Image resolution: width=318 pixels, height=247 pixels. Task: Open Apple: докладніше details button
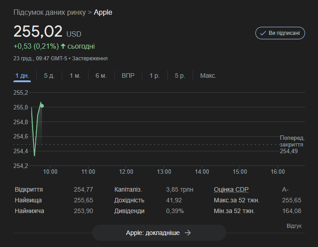click(x=159, y=233)
